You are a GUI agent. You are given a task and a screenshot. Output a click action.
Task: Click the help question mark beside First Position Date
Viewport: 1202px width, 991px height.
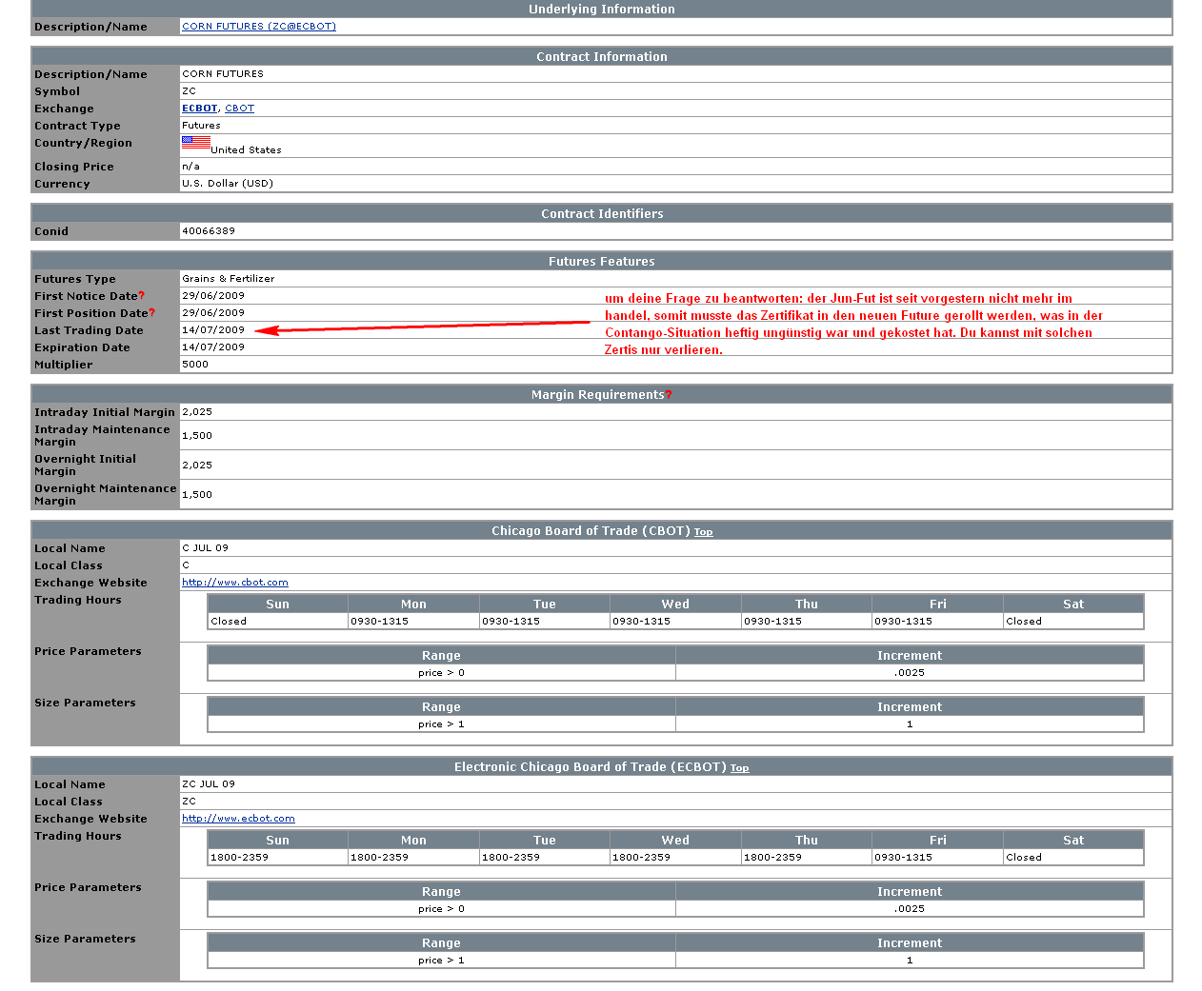tap(151, 313)
